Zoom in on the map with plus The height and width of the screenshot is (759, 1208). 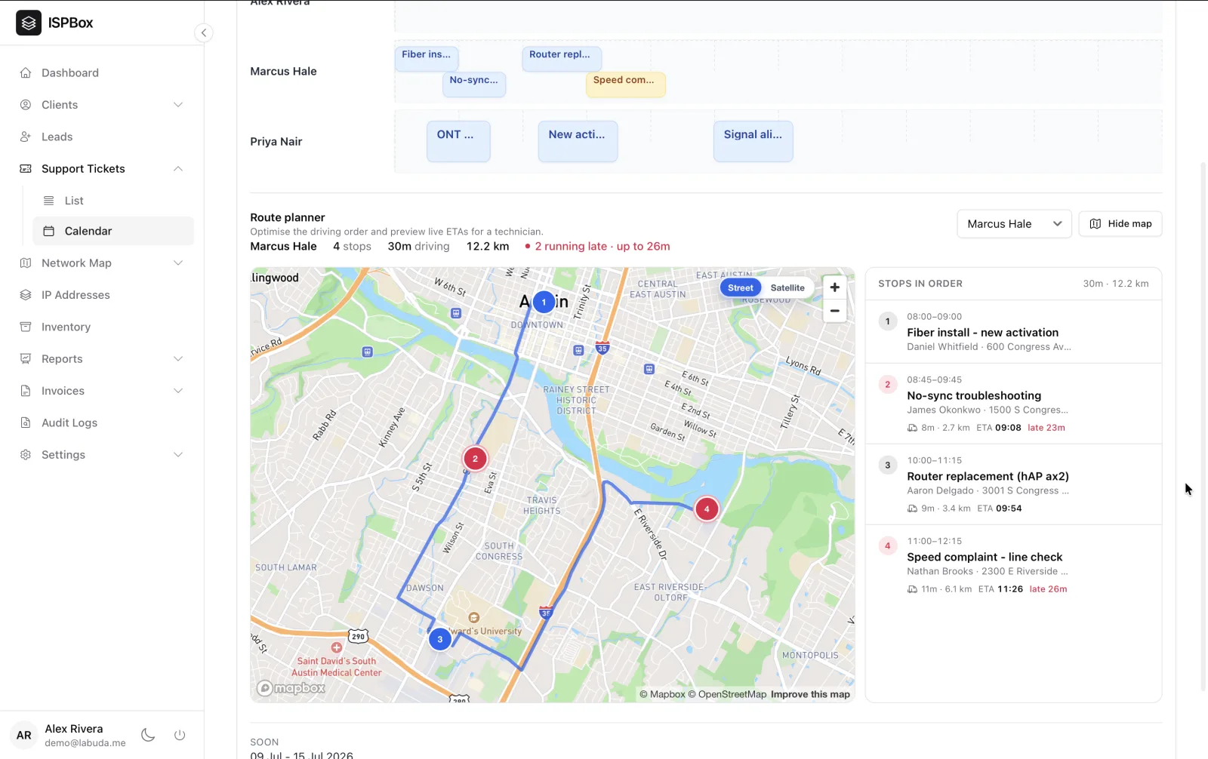pos(834,287)
